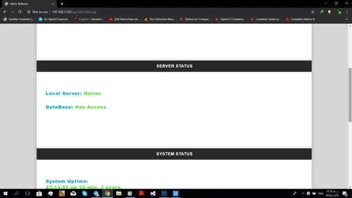Open the taskbar clock and calendar
The height and width of the screenshot is (198, 352).
332,193
